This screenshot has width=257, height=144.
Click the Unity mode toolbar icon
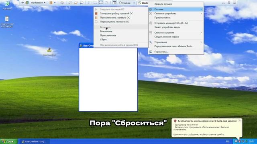pyautogui.click(x=107, y=3)
